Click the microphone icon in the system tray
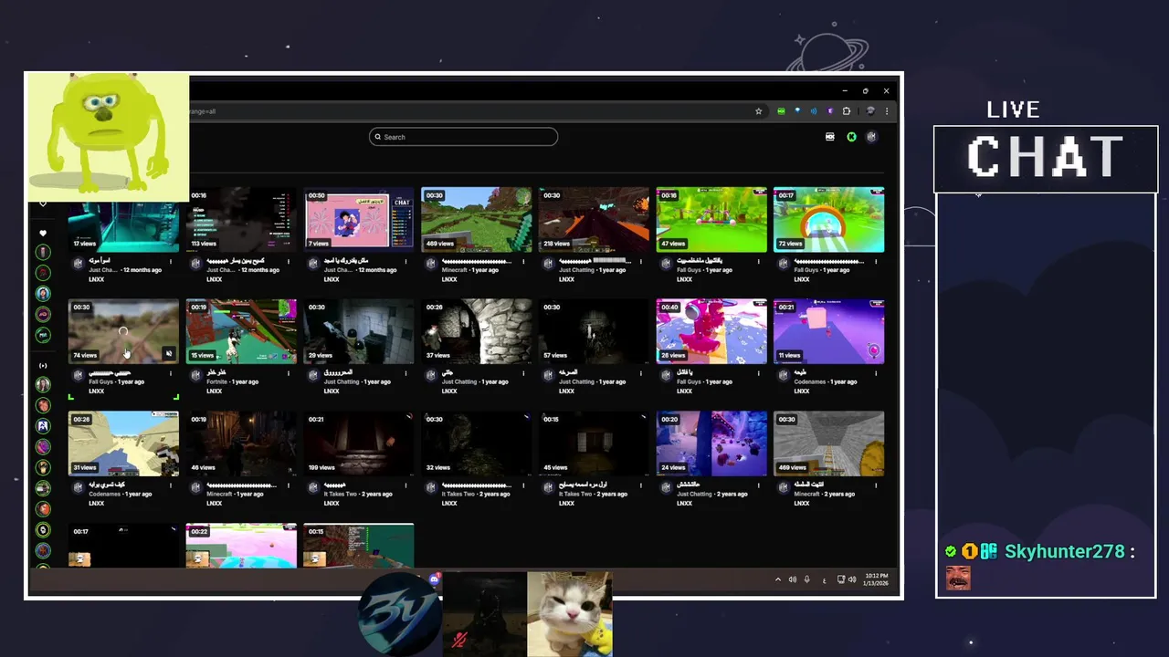This screenshot has width=1169, height=657. tap(806, 579)
